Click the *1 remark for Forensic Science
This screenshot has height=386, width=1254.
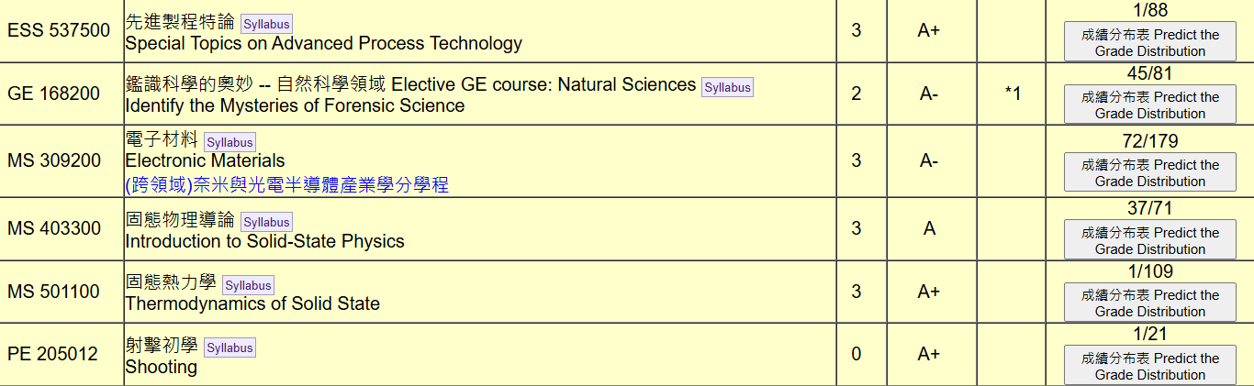pos(1013,94)
